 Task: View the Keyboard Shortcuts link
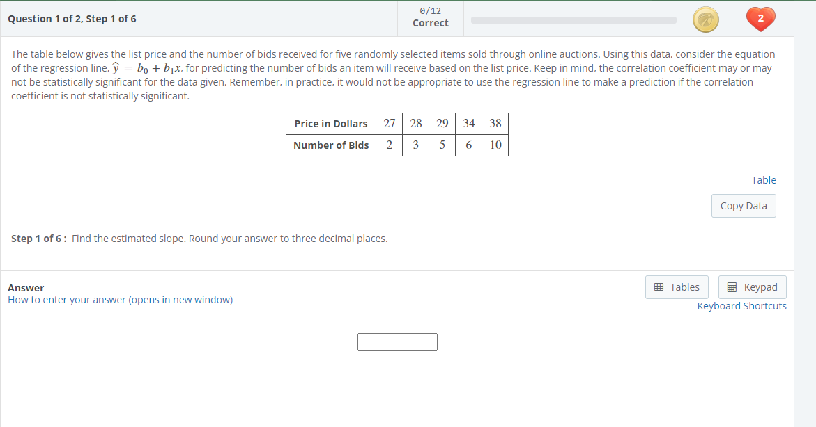pos(741,305)
